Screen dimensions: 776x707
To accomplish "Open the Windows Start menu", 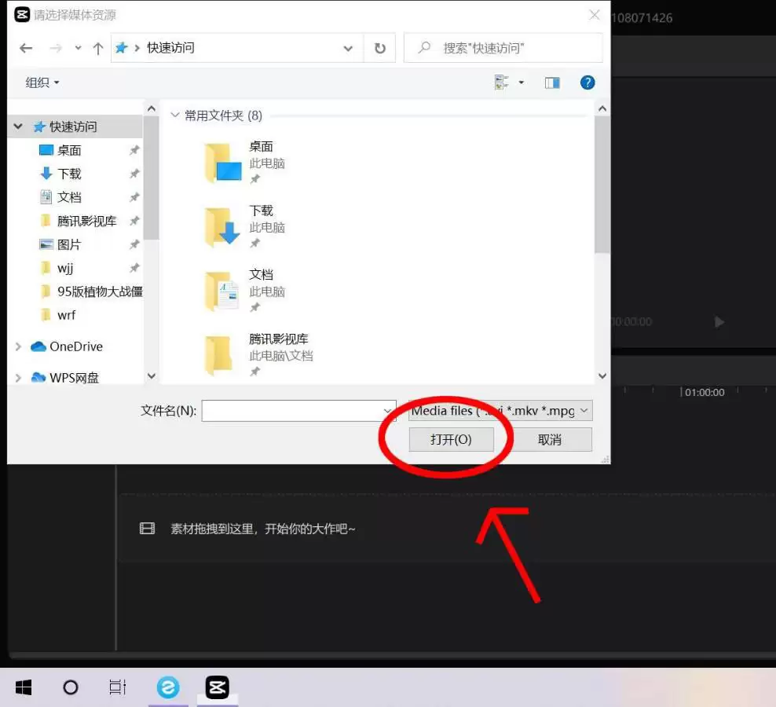I will pyautogui.click(x=23, y=687).
